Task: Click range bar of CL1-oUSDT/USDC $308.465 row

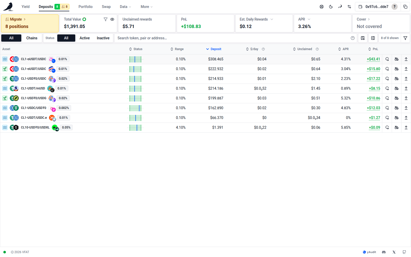Action: 135,59
